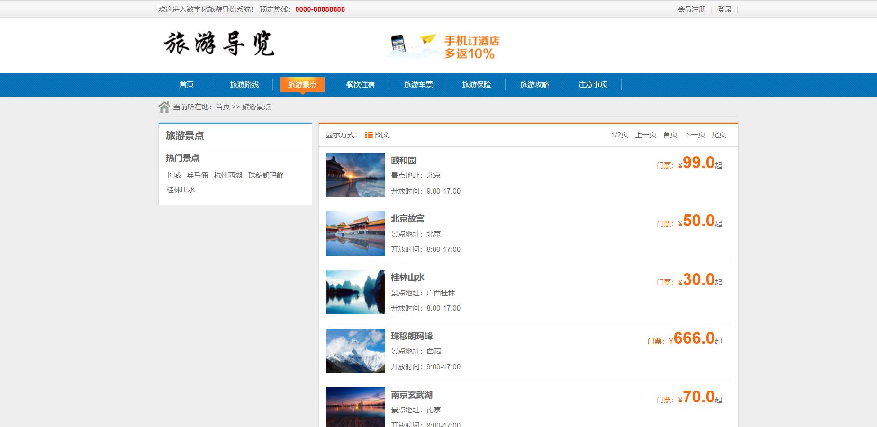Open the 注意事项 page
877x427 pixels.
coord(592,84)
